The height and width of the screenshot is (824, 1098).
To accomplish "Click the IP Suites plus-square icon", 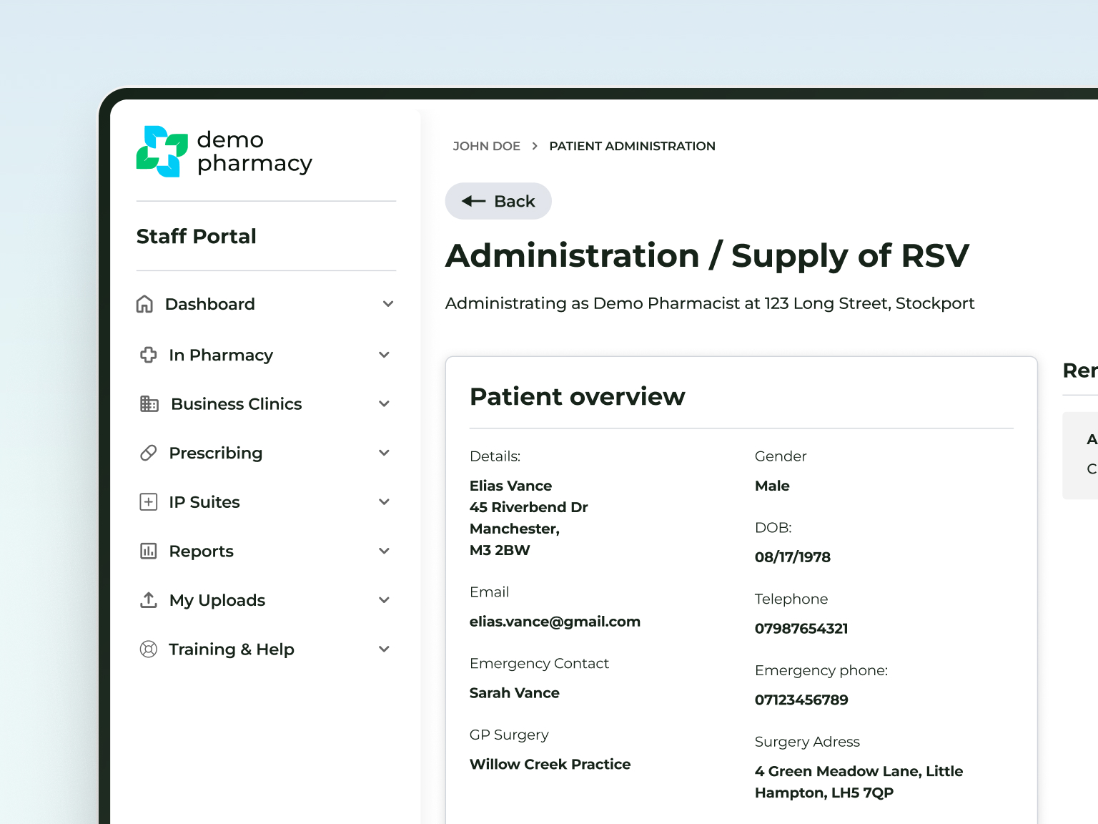I will coord(148,501).
